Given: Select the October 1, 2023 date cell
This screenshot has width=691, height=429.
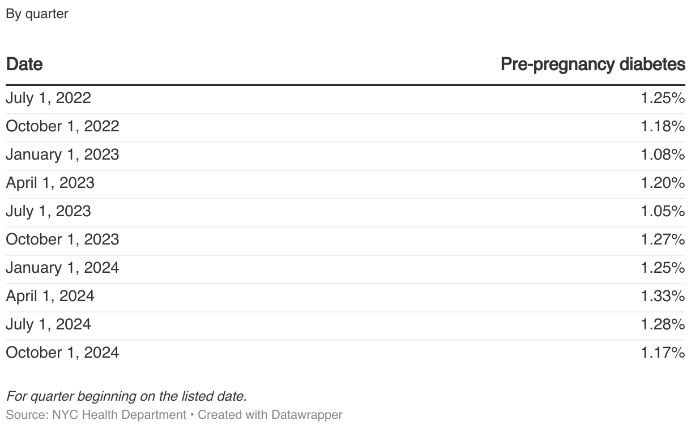Looking at the screenshot, I should coord(63,239).
